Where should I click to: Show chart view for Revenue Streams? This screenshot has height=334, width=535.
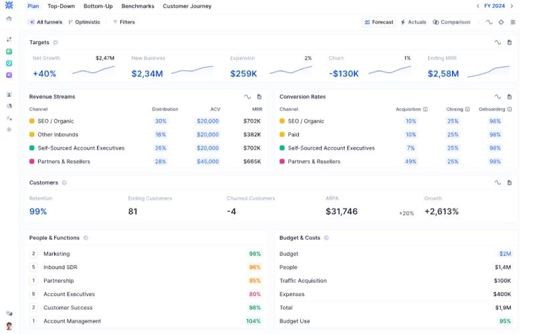247,97
